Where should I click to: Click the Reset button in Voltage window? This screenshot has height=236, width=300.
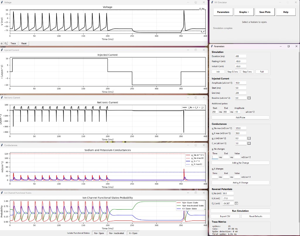coord(24,43)
